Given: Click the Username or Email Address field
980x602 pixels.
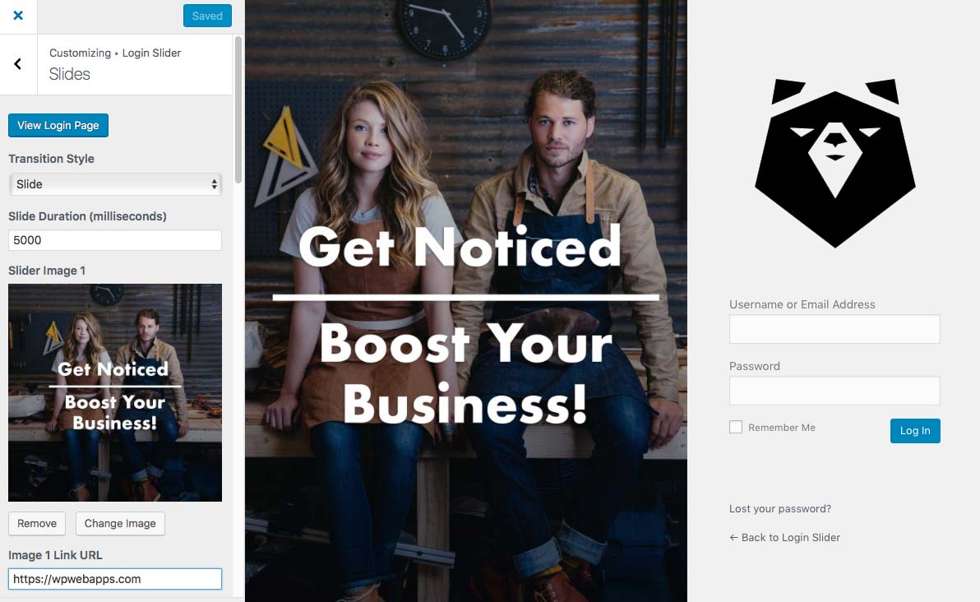Looking at the screenshot, I should click(834, 329).
